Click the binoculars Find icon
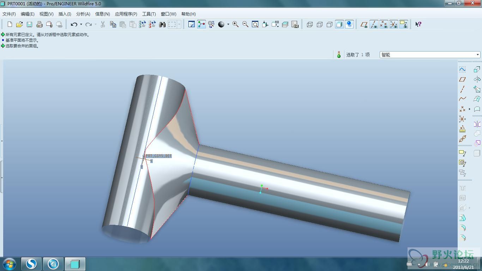Screen dimensions: 482x271 tap(162, 24)
